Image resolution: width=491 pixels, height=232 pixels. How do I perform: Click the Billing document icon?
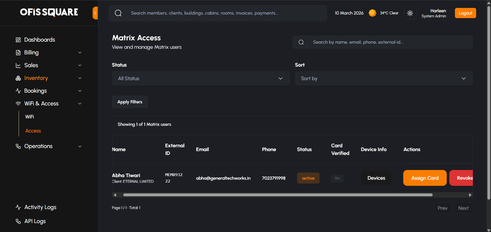(18, 53)
